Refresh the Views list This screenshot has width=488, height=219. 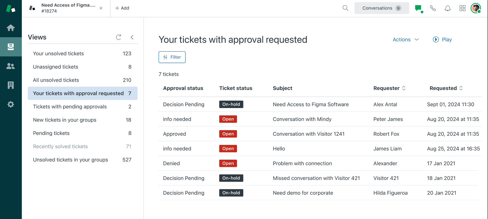coord(118,37)
